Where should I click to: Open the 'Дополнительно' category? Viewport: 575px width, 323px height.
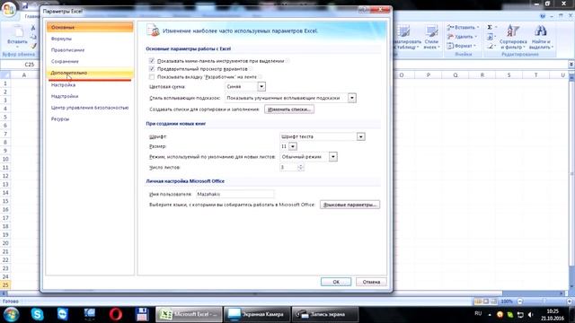click(x=90, y=73)
